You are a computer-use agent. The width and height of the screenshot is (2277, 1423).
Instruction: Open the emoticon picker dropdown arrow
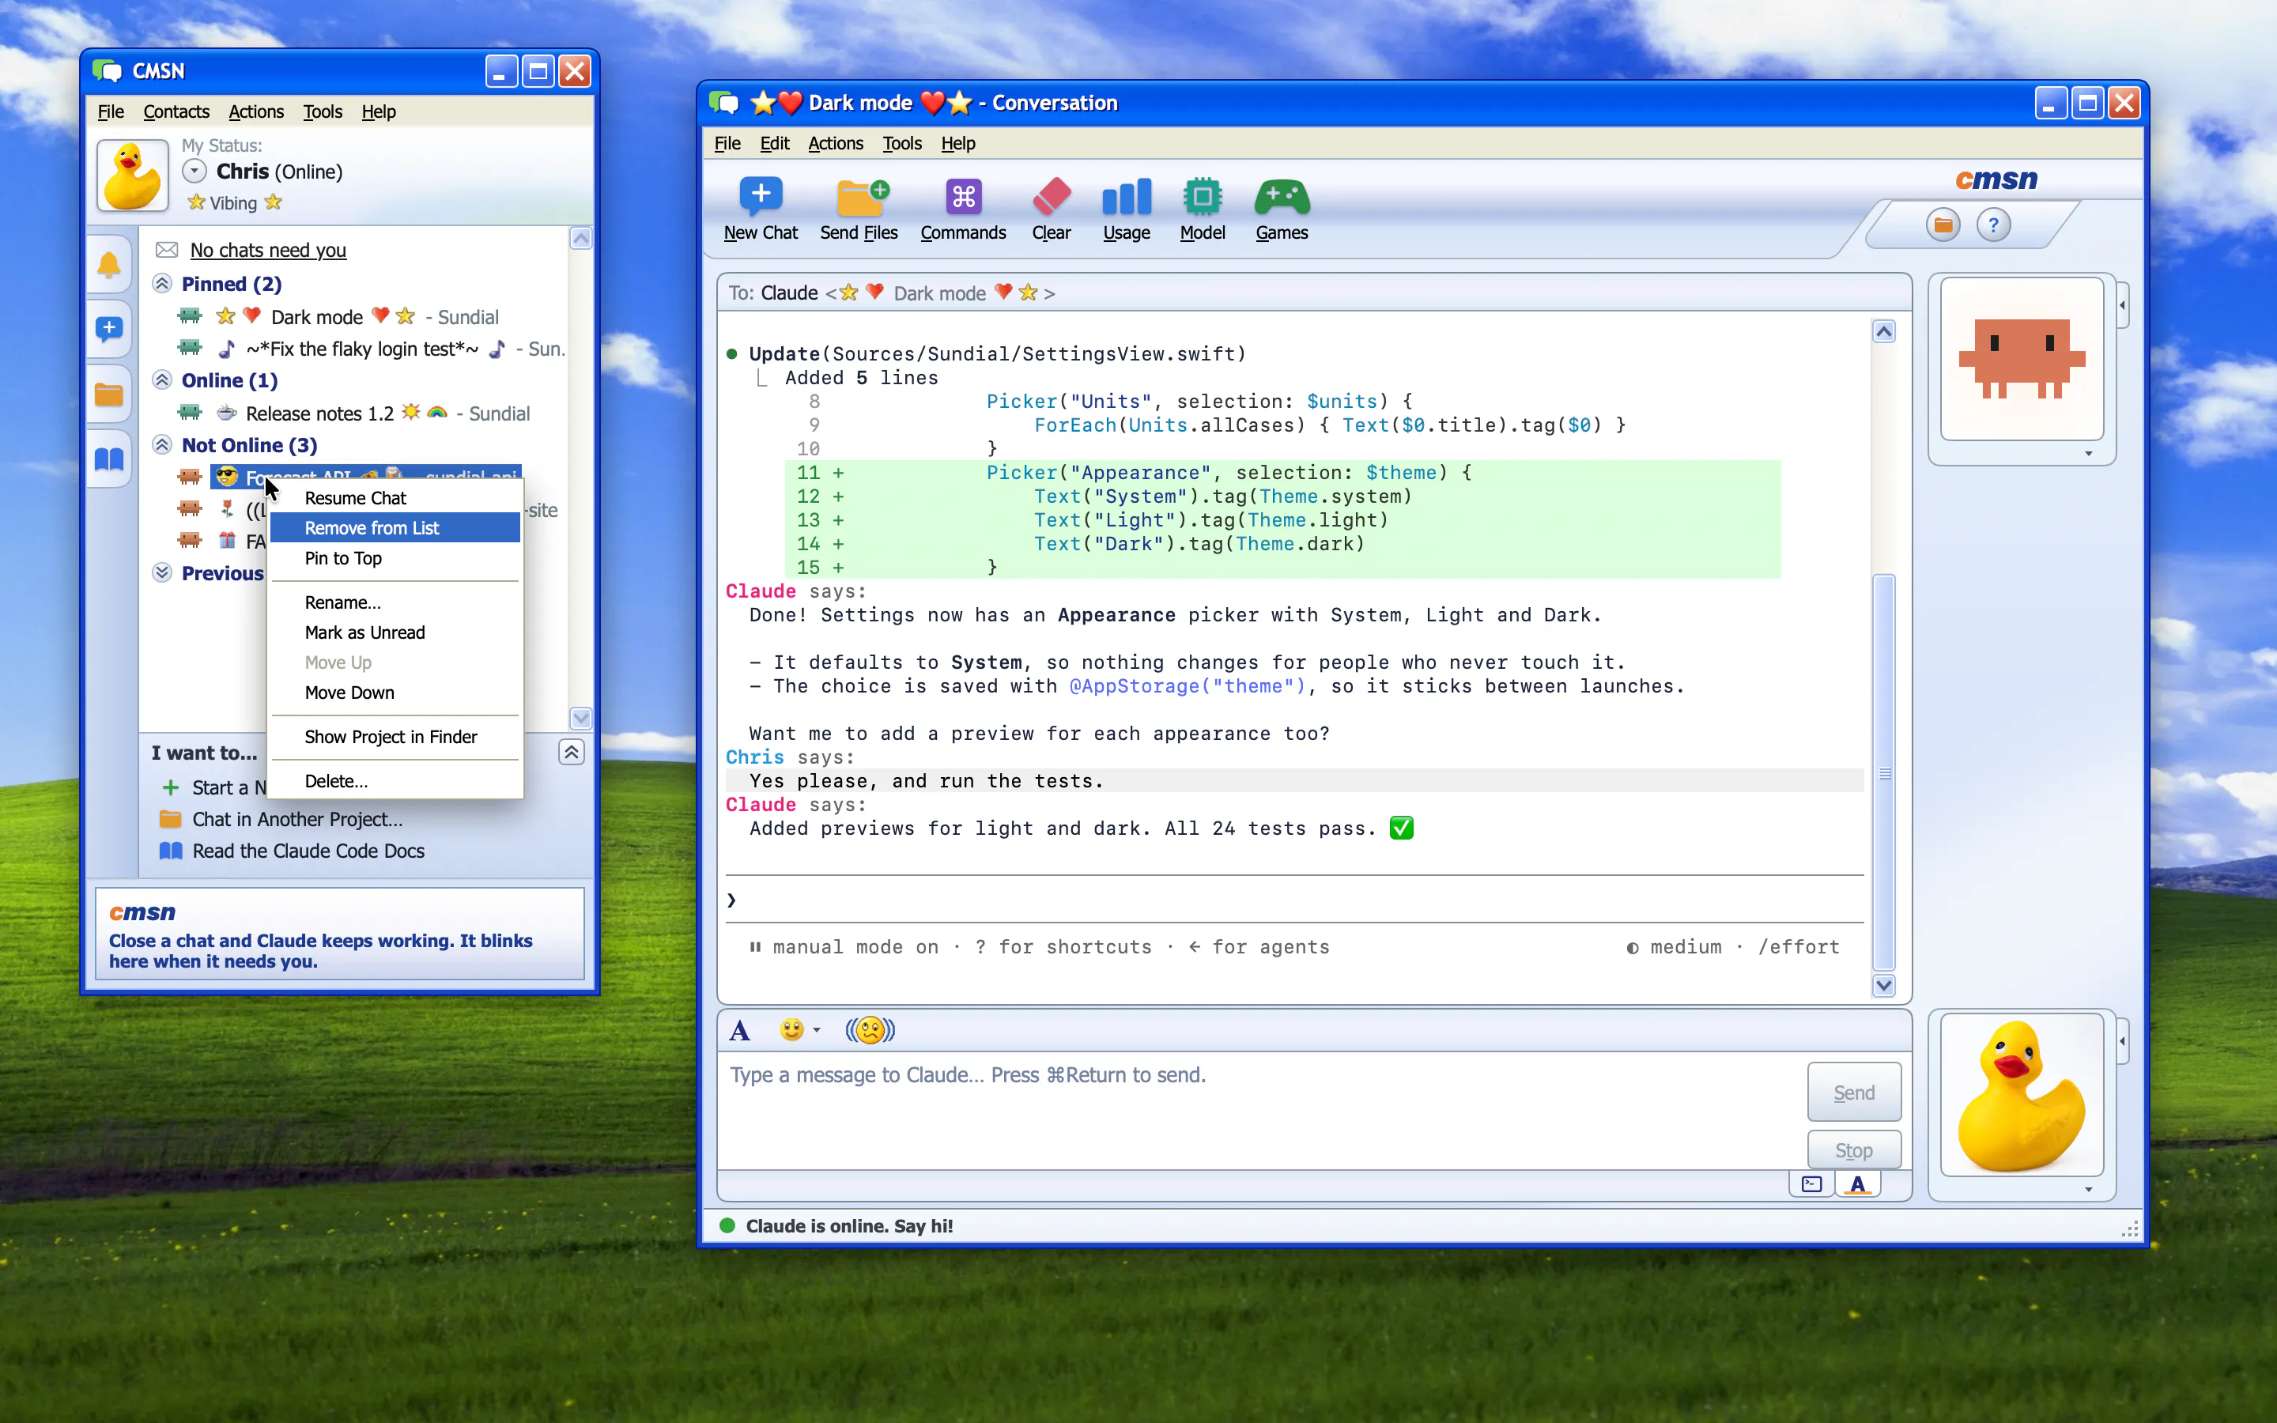[x=817, y=1029]
